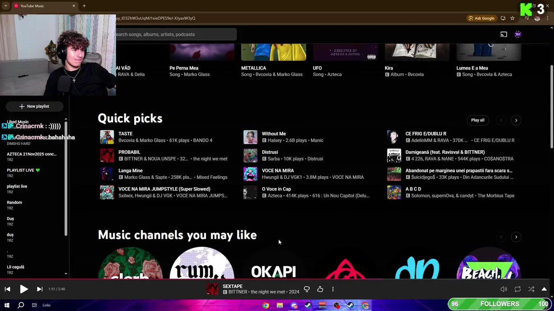Open the OKAPI music channel
The image size is (554, 311).
(274, 263)
